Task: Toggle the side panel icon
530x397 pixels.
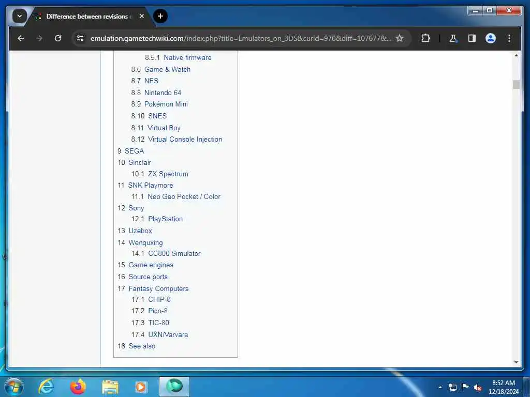Action: tap(472, 38)
